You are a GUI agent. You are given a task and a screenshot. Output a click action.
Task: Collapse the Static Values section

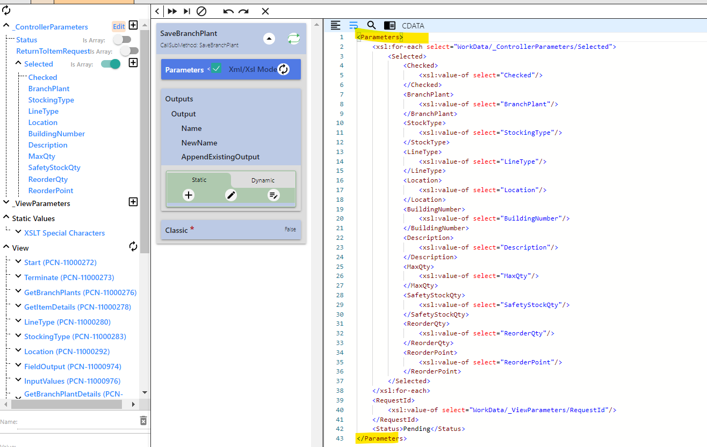(x=6, y=217)
